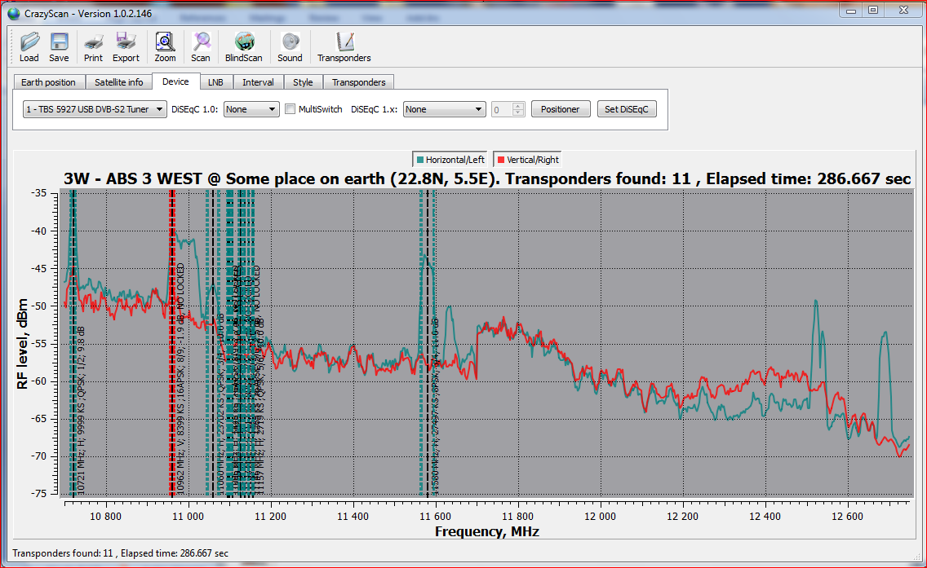Viewport: 927px width, 568px height.
Task: Switch to the LNB tab
Action: [215, 82]
